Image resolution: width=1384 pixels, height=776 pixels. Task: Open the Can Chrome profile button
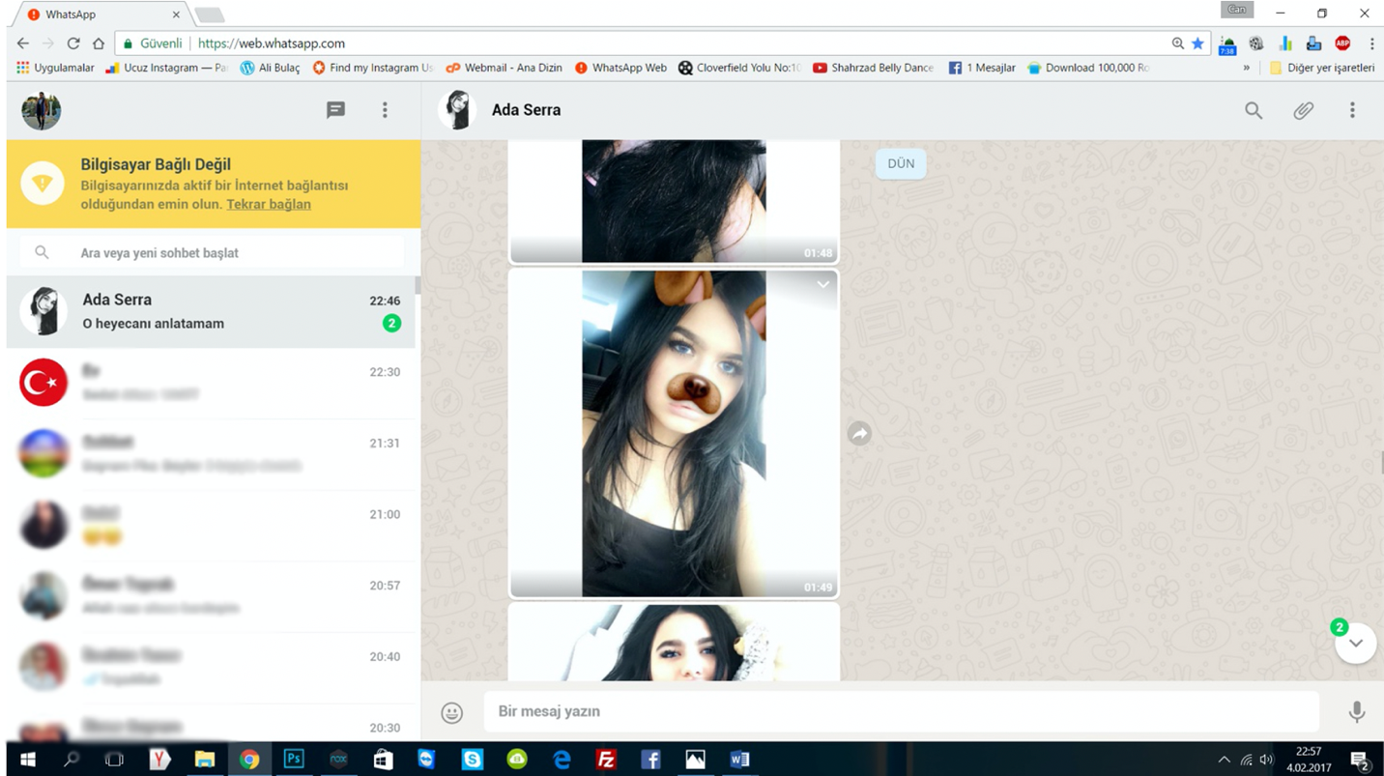click(1237, 10)
